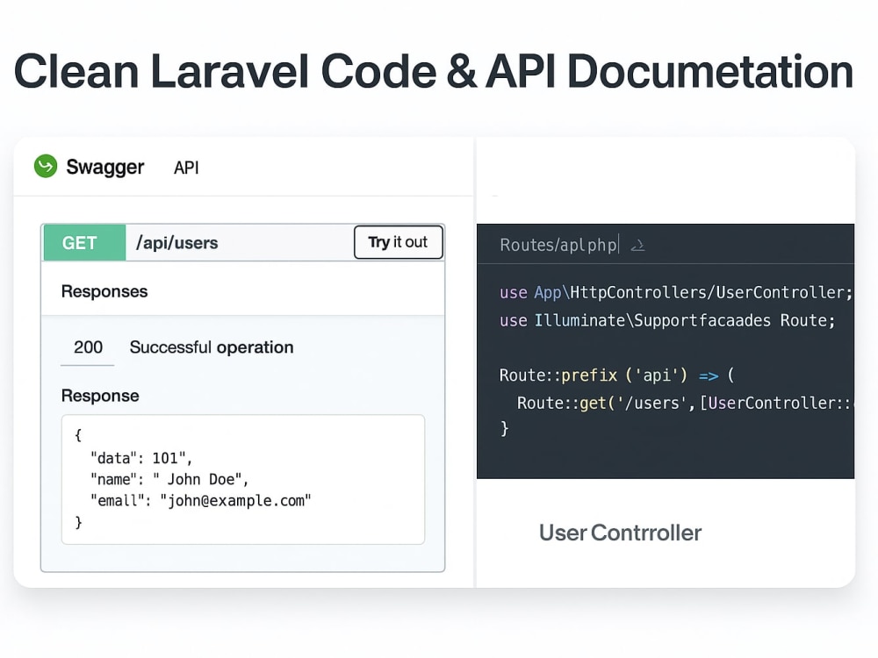Image resolution: width=878 pixels, height=658 pixels.
Task: Click the use Illuminate\Supportfacaades code line
Action: (x=667, y=320)
